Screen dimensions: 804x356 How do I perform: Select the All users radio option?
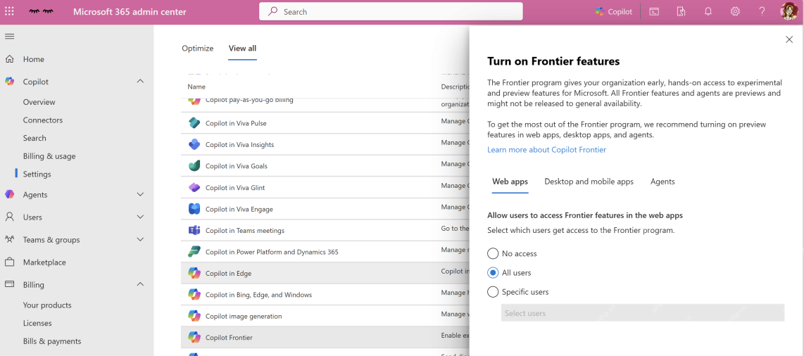(x=493, y=272)
